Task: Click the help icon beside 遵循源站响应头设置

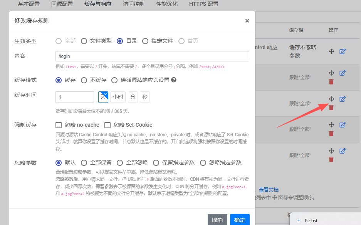Action: [x=174, y=80]
